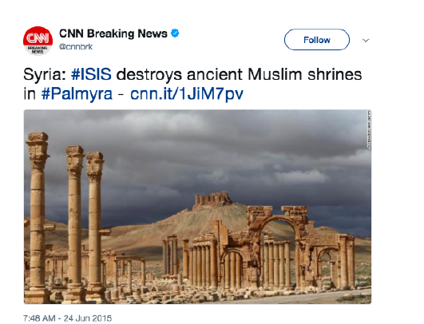Follow the CNN Breaking News account
Screen dimensions: 424x324
click(x=317, y=40)
